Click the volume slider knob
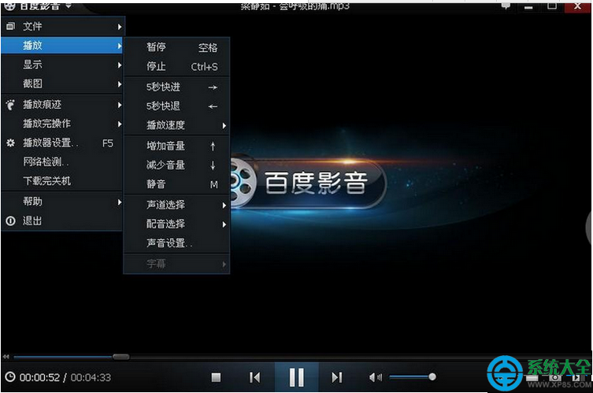This screenshot has height=393, width=593. 432,376
